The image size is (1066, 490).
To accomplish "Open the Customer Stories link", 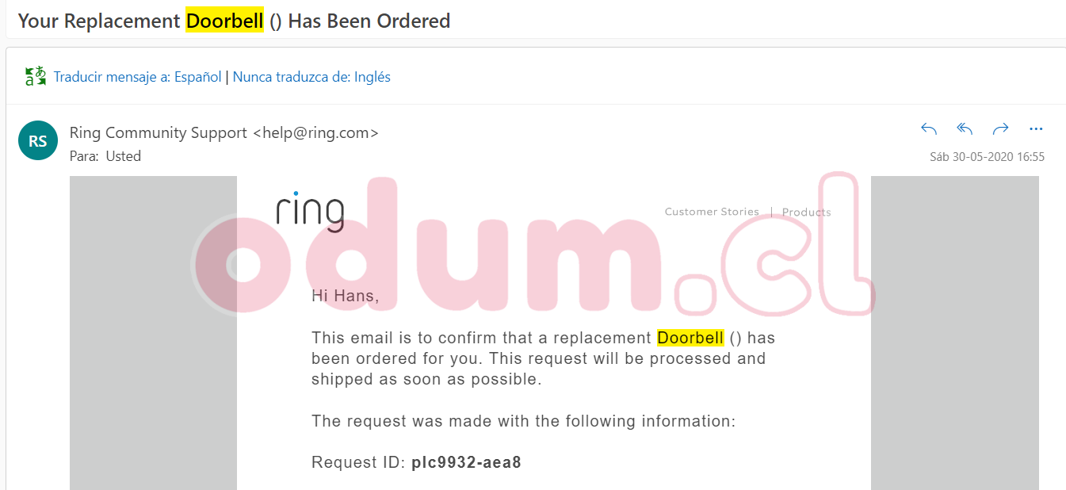I will [712, 212].
